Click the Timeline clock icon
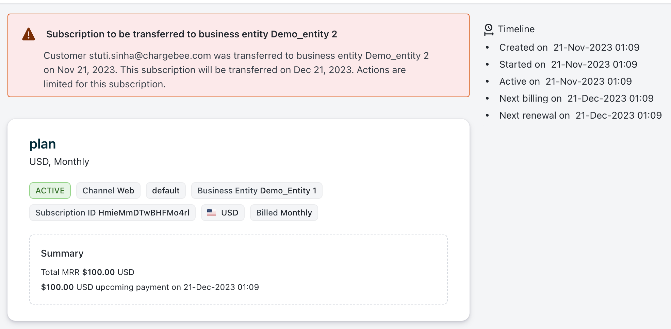The image size is (671, 329). coord(489,30)
